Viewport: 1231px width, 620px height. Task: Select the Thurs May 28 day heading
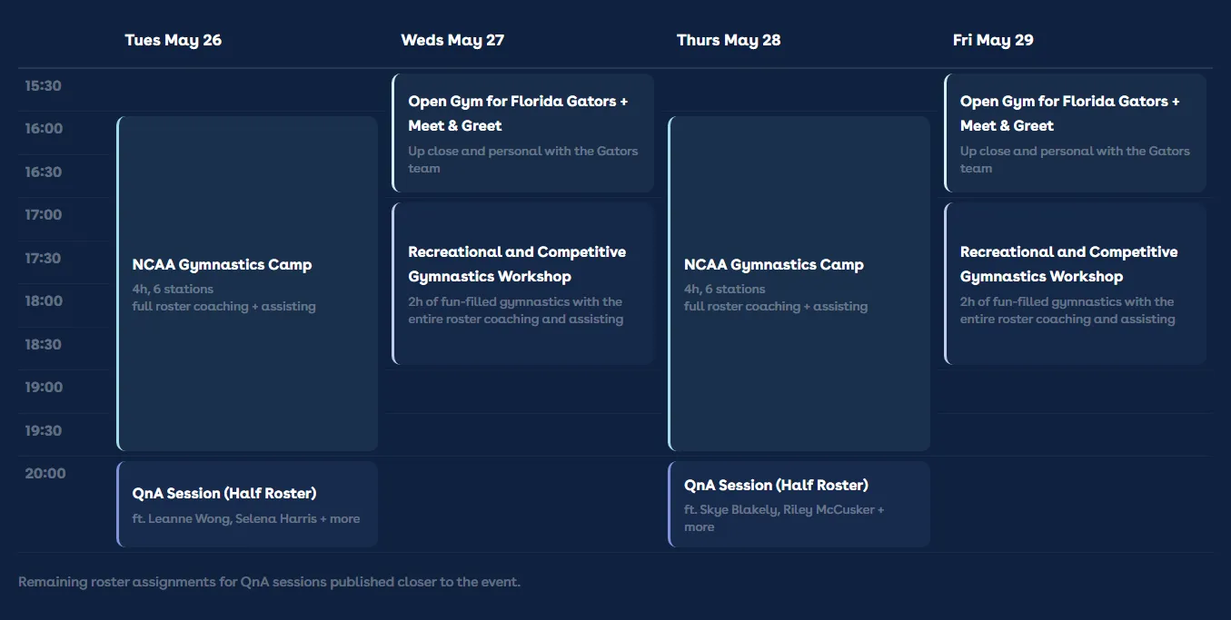pos(729,40)
